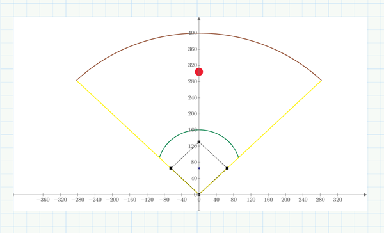Image resolution: width=384 pixels, height=233 pixels.
Task: Click the x-axis tick label "120"
Action: [x=251, y=200]
